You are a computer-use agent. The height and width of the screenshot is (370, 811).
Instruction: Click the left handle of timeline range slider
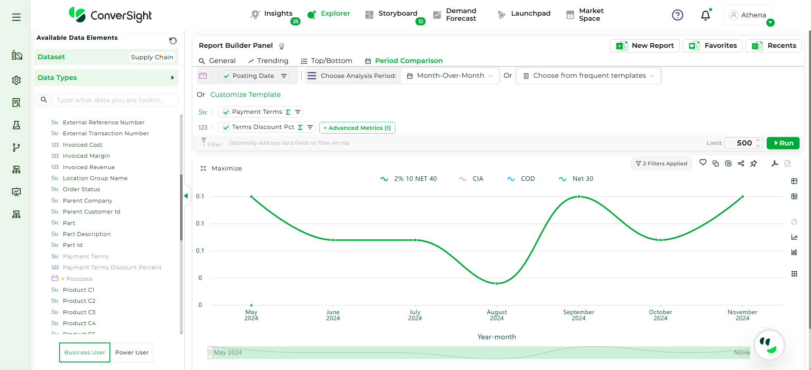coord(210,353)
